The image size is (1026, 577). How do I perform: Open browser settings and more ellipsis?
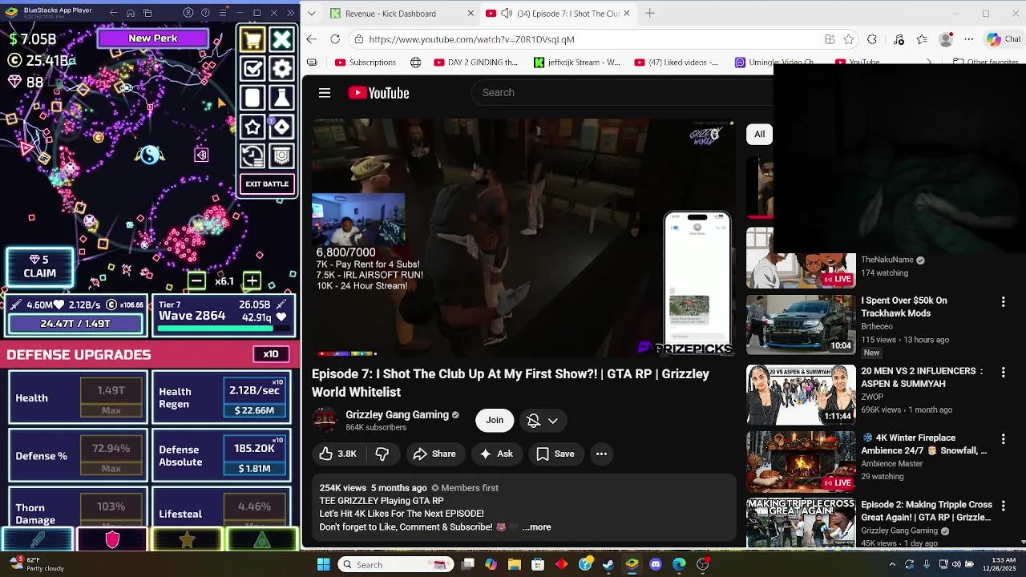click(969, 39)
